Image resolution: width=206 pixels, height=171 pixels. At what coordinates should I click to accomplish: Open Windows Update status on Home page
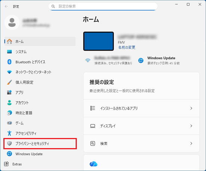(x=159, y=60)
